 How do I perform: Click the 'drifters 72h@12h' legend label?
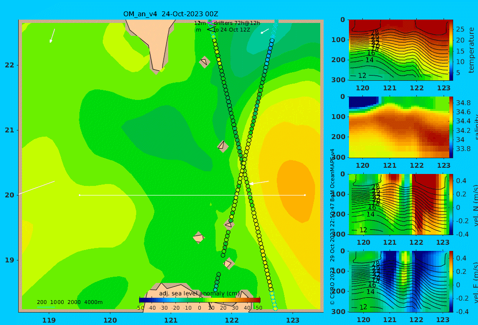[237, 23]
